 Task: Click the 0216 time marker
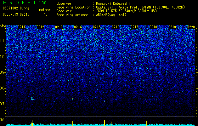click(x=116, y=27)
